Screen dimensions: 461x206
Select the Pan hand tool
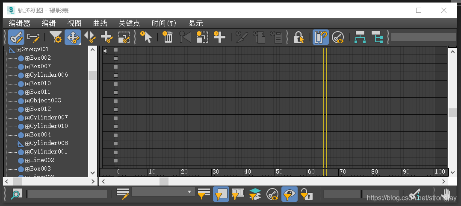click(x=446, y=194)
